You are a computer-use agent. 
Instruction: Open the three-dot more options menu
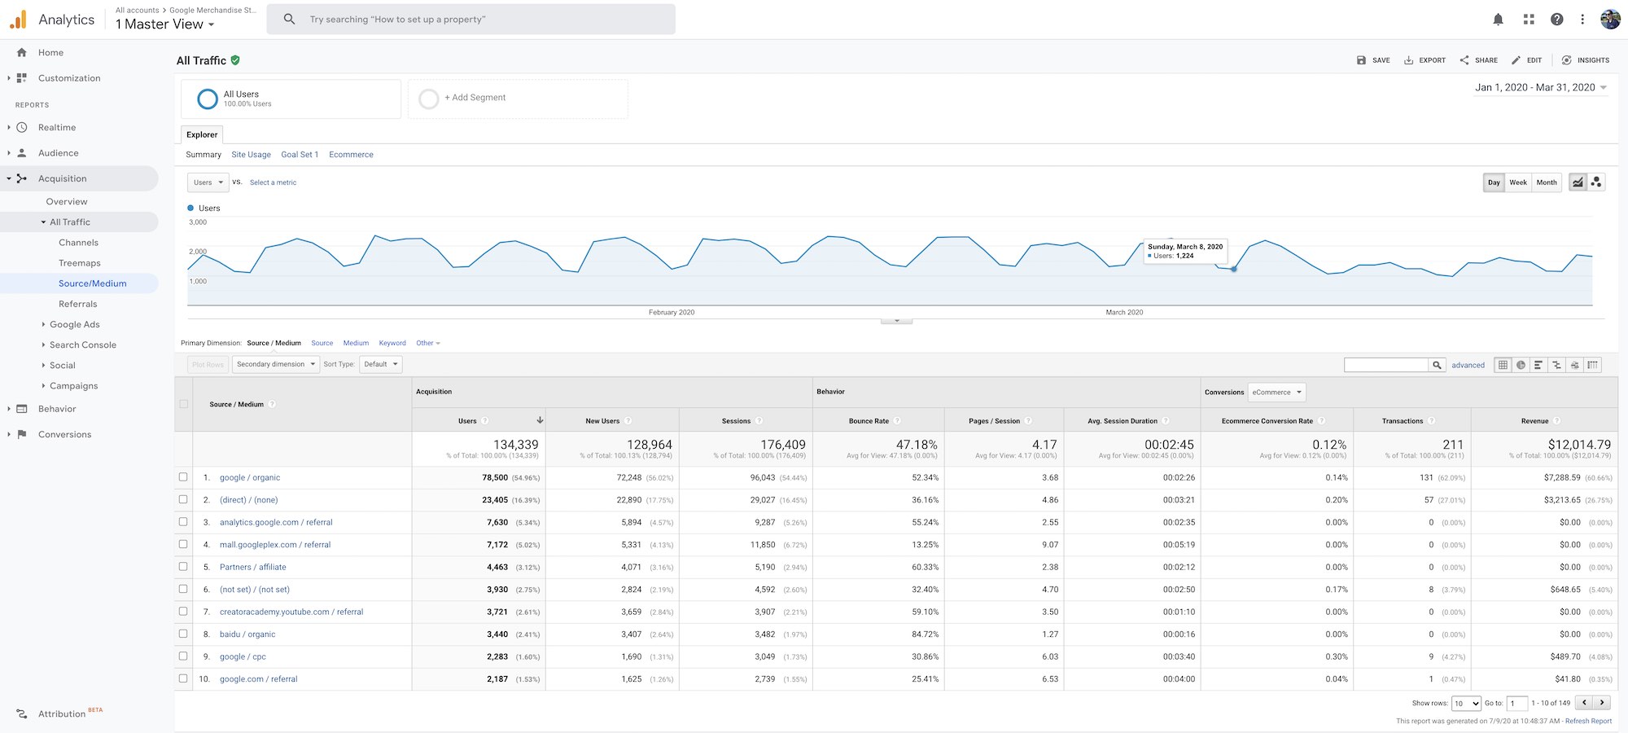point(1582,20)
